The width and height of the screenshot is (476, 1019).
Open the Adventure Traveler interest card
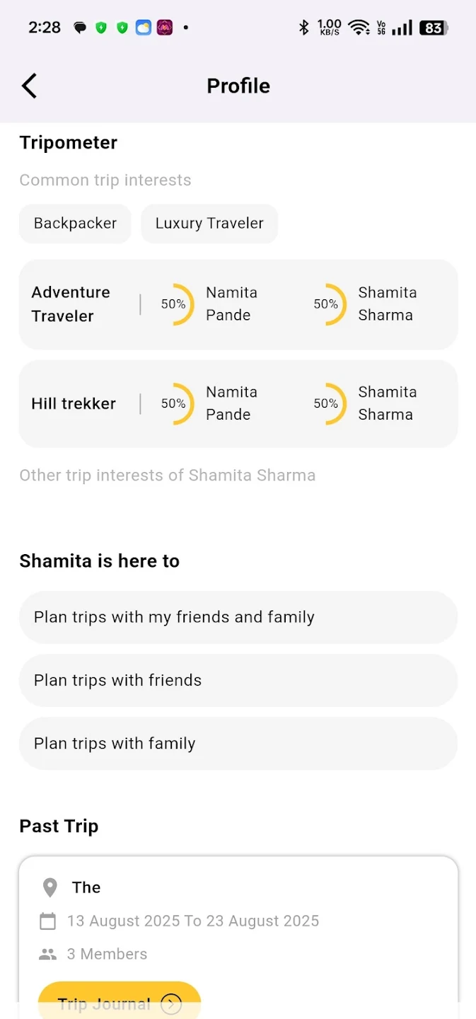(x=71, y=304)
